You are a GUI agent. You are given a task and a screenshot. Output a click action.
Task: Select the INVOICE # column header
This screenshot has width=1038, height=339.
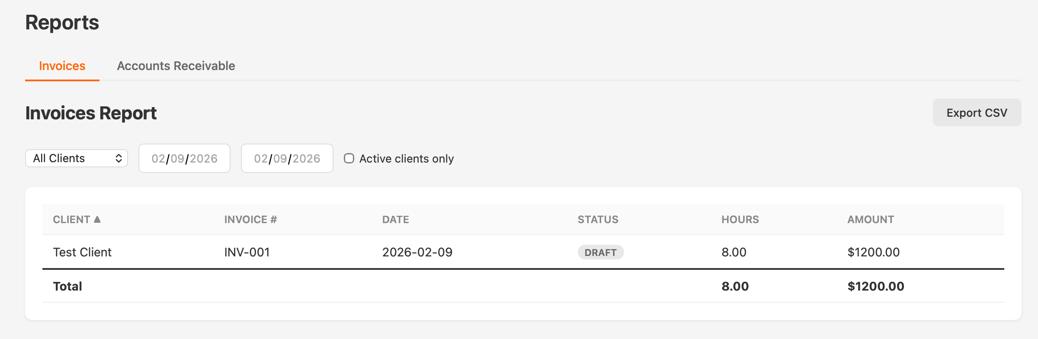point(250,219)
